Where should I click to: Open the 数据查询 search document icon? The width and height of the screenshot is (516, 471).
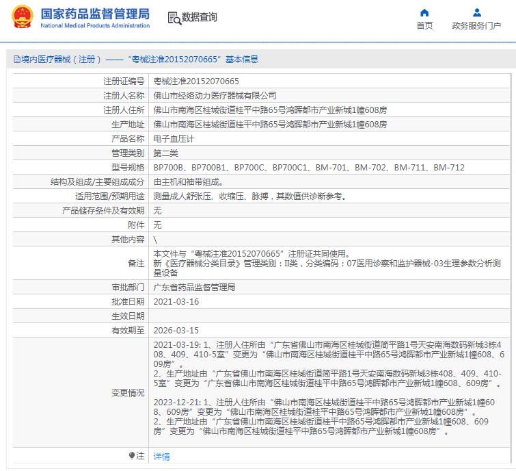click(174, 18)
